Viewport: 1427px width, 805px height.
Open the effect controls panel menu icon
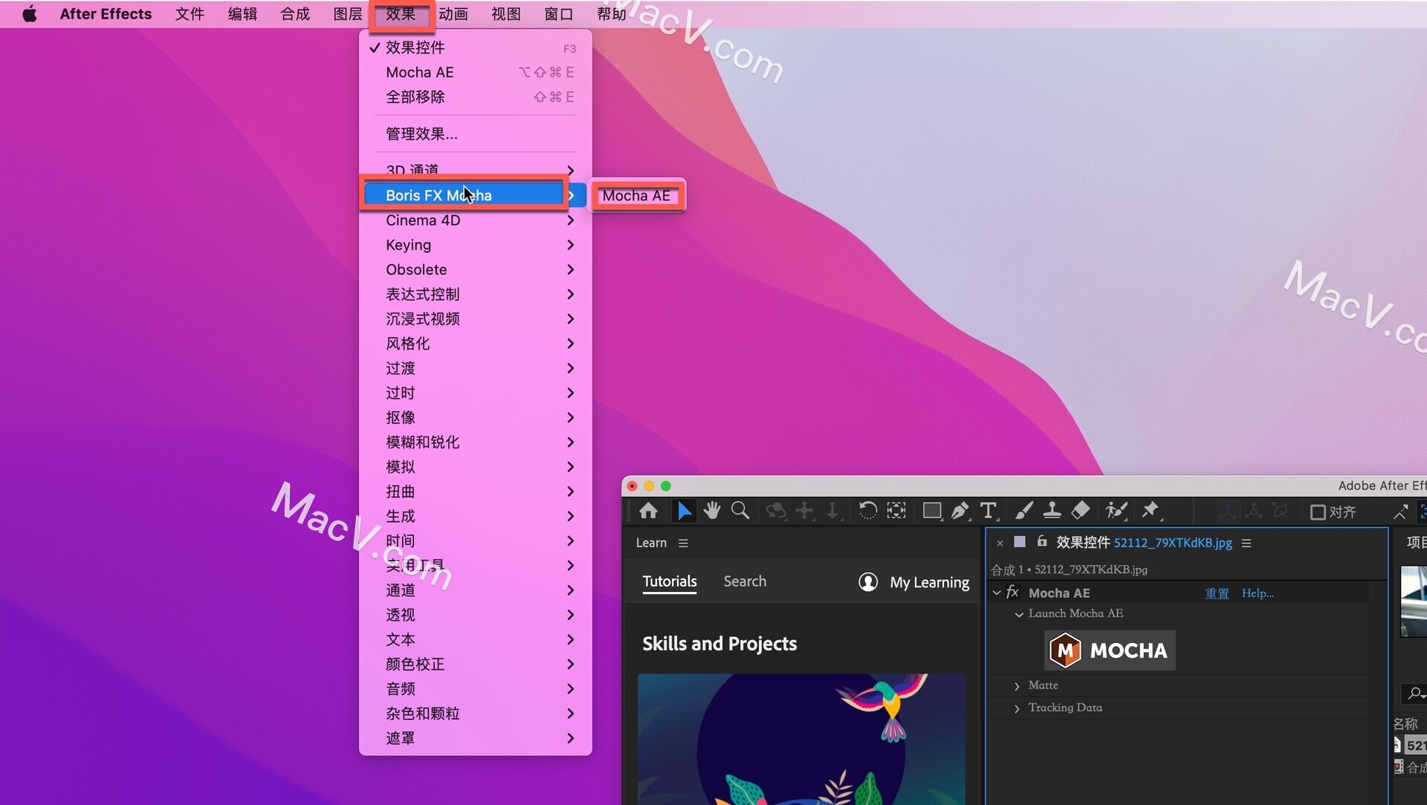point(1246,543)
